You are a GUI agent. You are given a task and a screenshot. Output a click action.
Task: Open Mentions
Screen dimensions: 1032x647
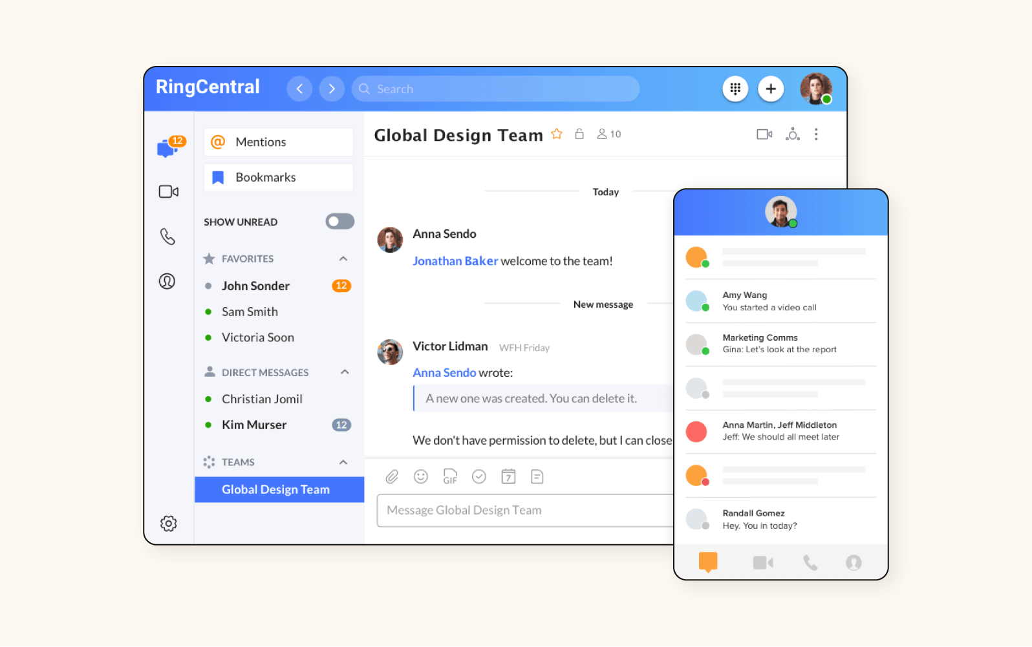[279, 142]
